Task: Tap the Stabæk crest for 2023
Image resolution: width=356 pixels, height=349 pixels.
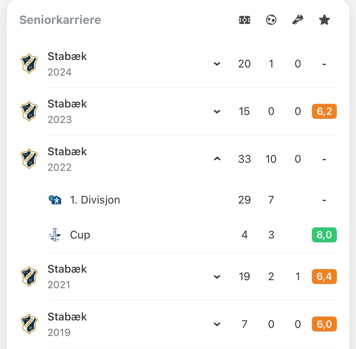Action: (29, 111)
